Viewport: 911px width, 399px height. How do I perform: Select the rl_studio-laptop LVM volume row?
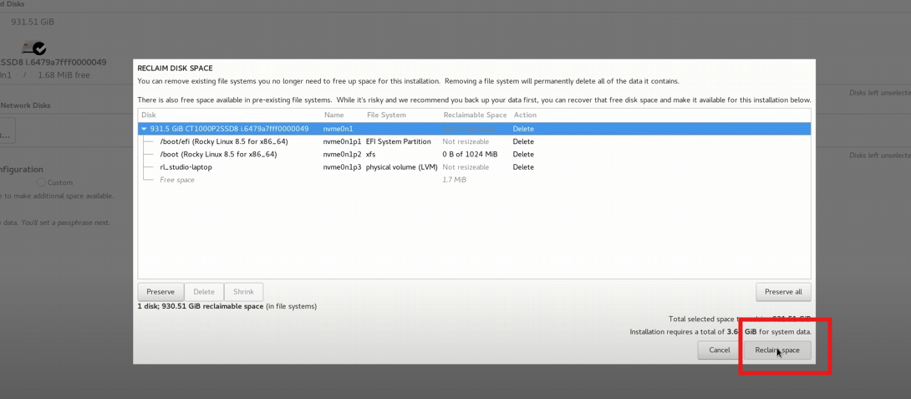point(474,167)
